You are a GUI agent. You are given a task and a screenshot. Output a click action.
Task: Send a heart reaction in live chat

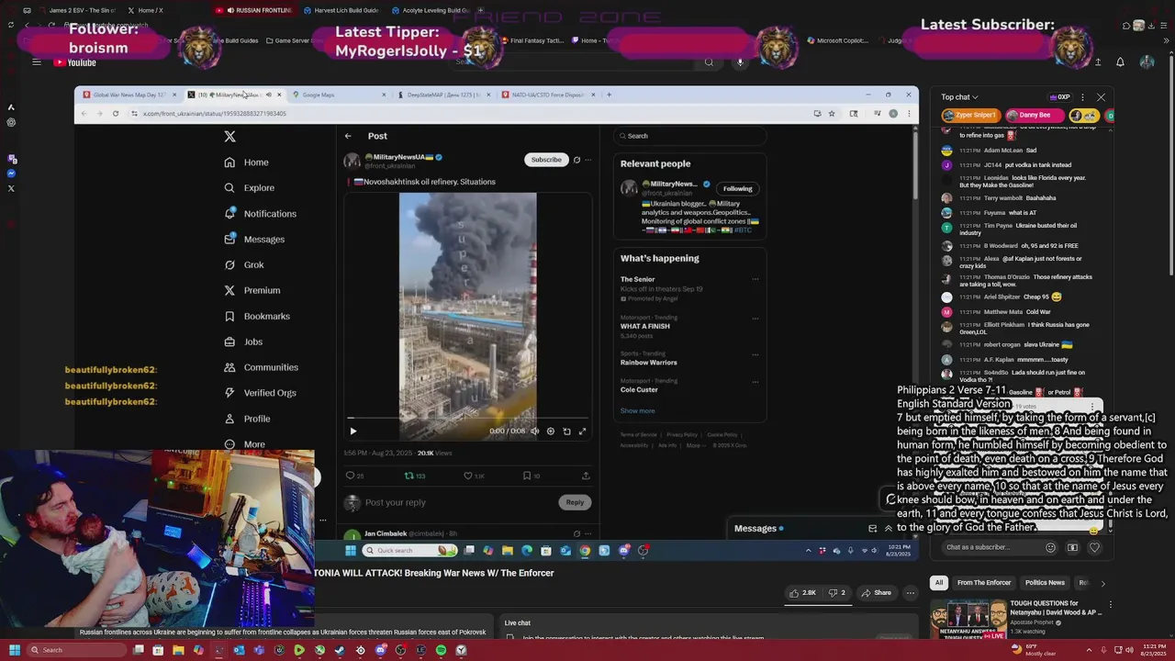click(x=1094, y=548)
